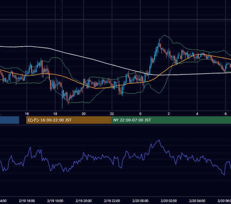This screenshot has height=204, width=231.
Task: Click the 2/20 04:00 date label
Action: coord(197,201)
